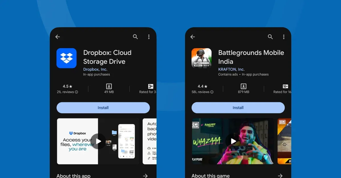Open the second Battlegrounds gameplay screenshot
Image resolution: width=341 pixels, height=178 pixels.
[x=284, y=141]
